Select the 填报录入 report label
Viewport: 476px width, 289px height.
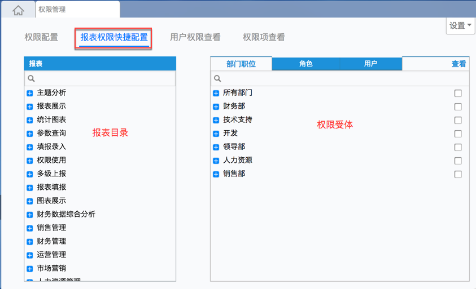(x=51, y=146)
